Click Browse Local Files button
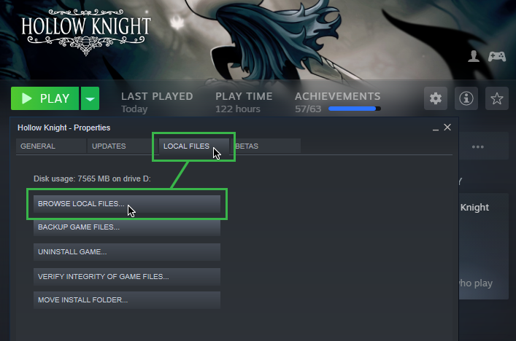516x341 pixels. [x=127, y=204]
